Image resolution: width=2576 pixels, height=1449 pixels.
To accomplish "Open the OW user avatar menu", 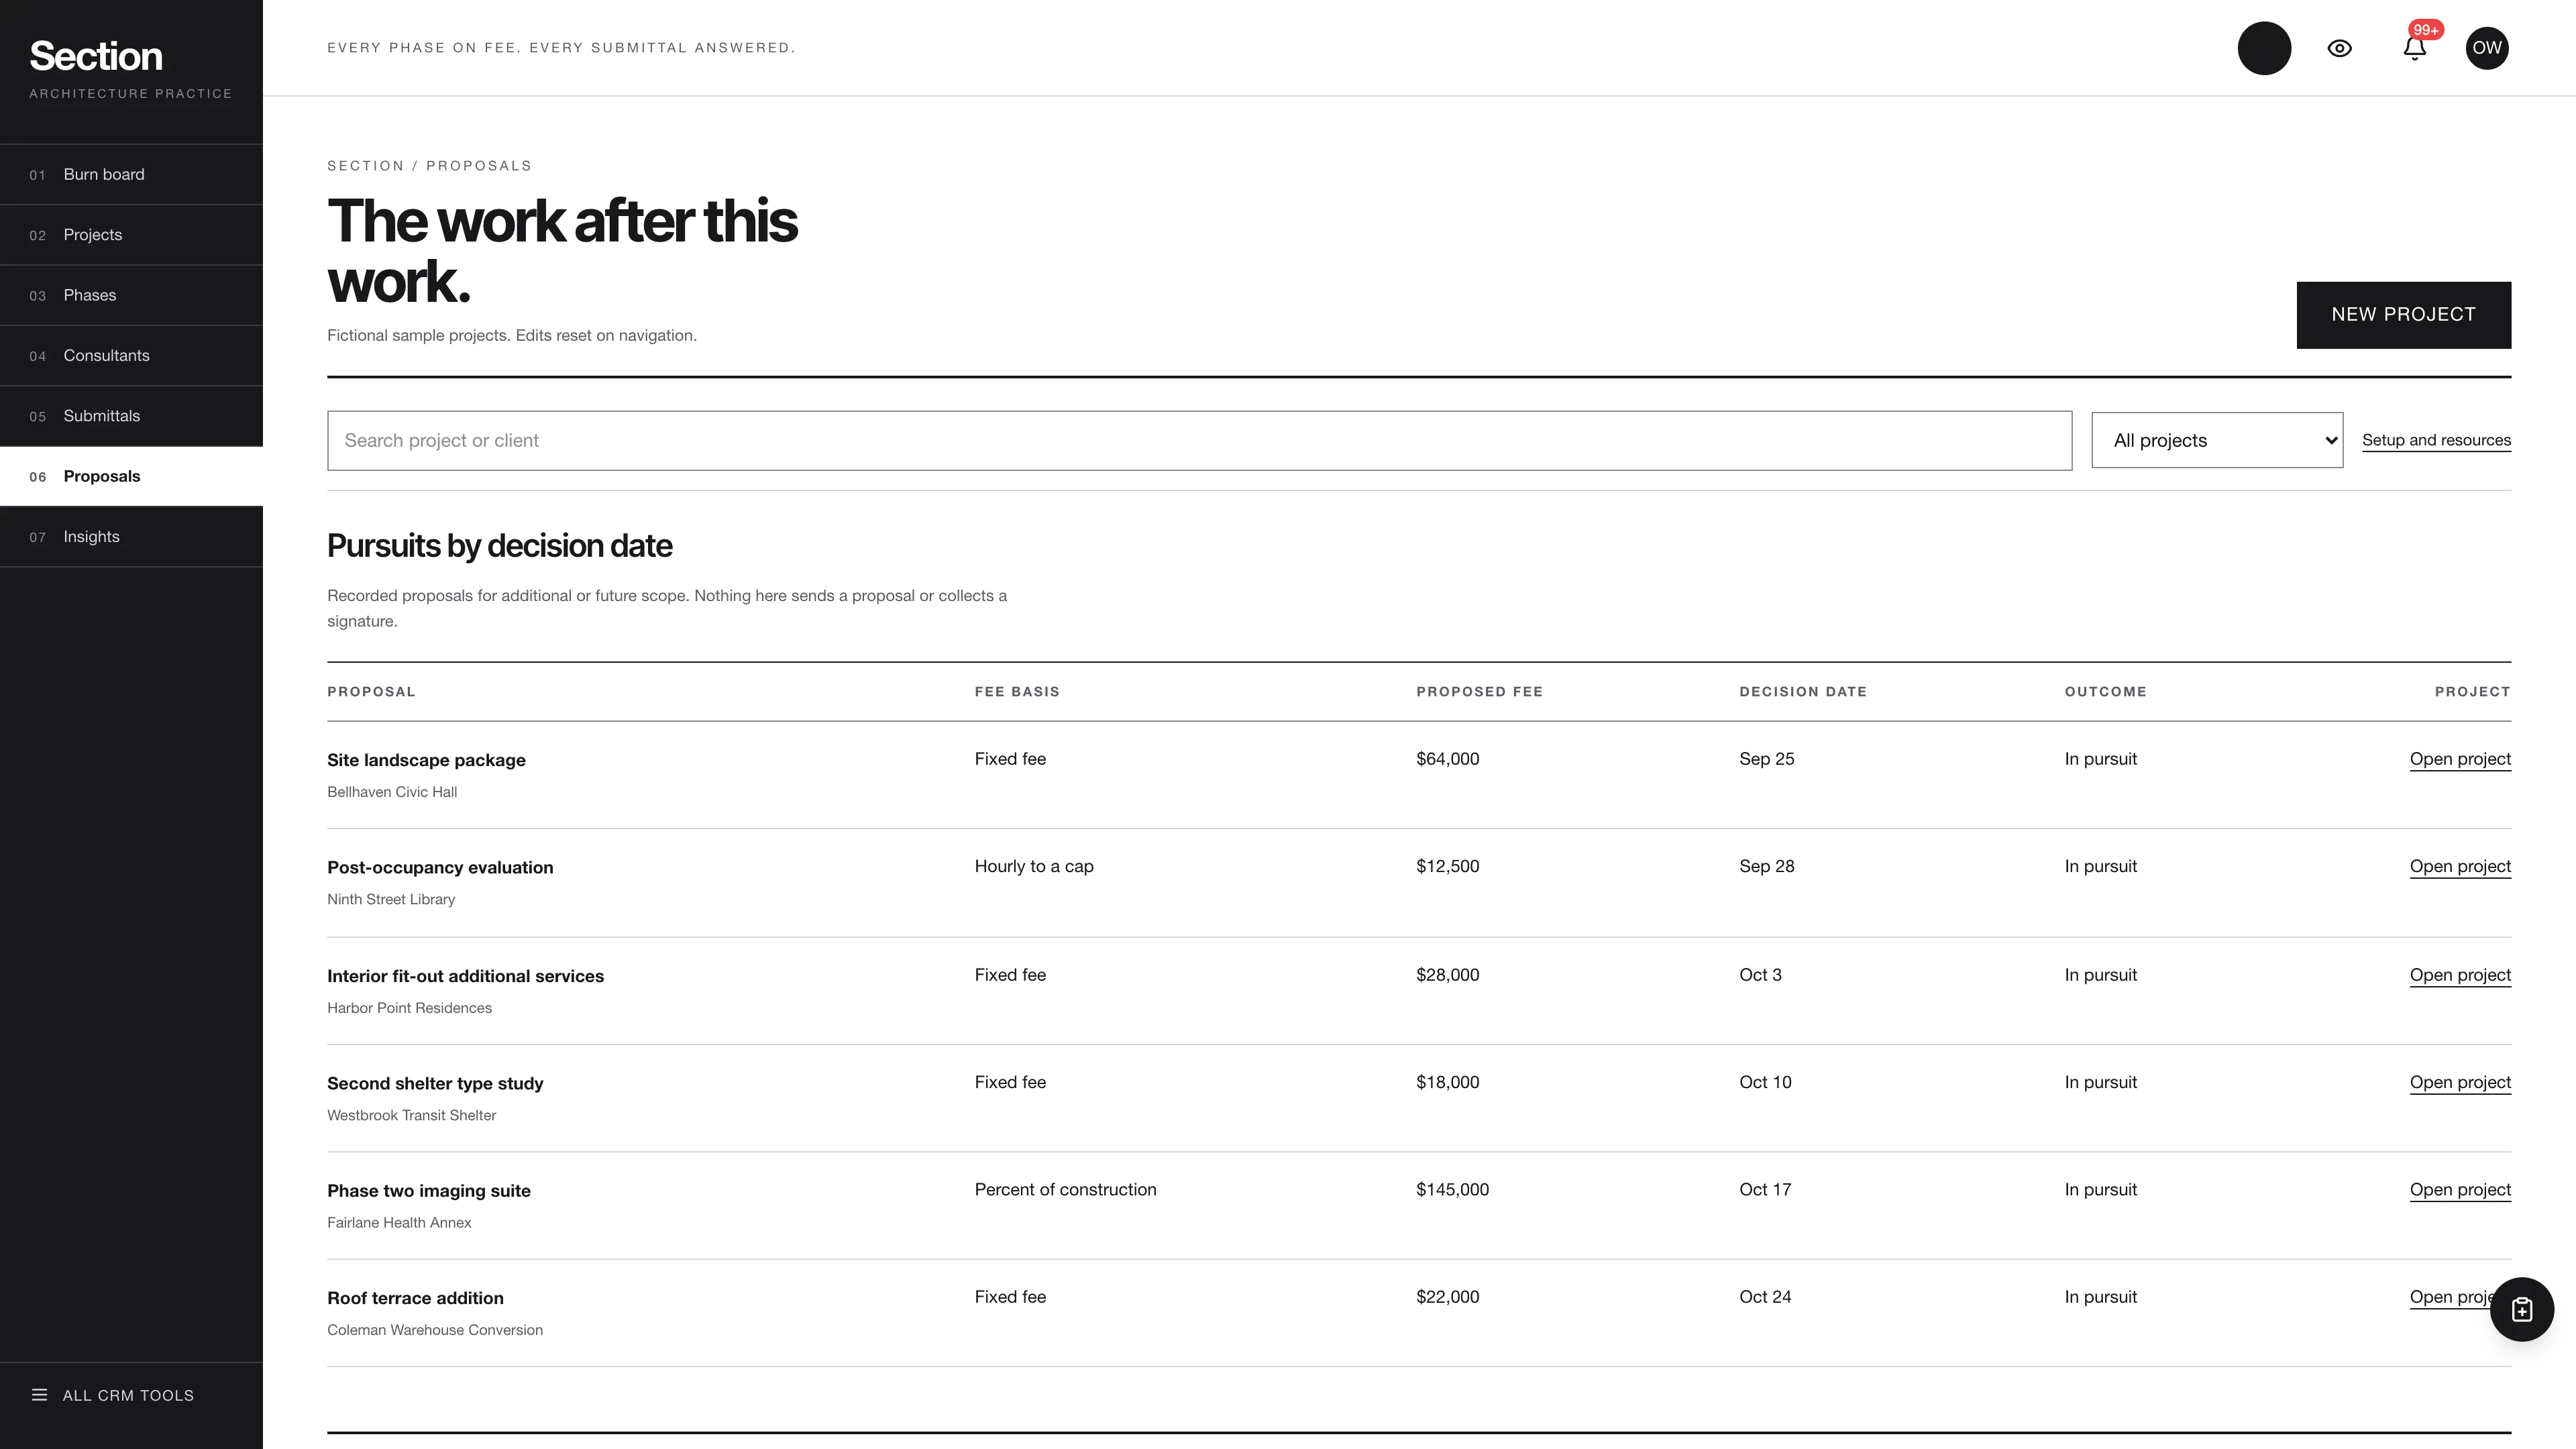I will [2487, 48].
